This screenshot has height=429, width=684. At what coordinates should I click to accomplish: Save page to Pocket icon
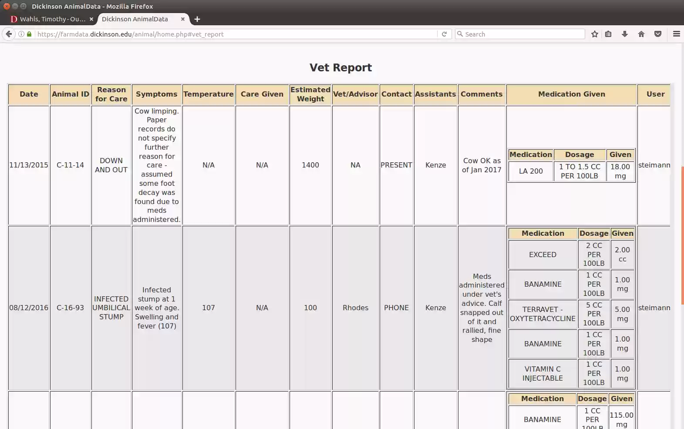click(x=658, y=34)
